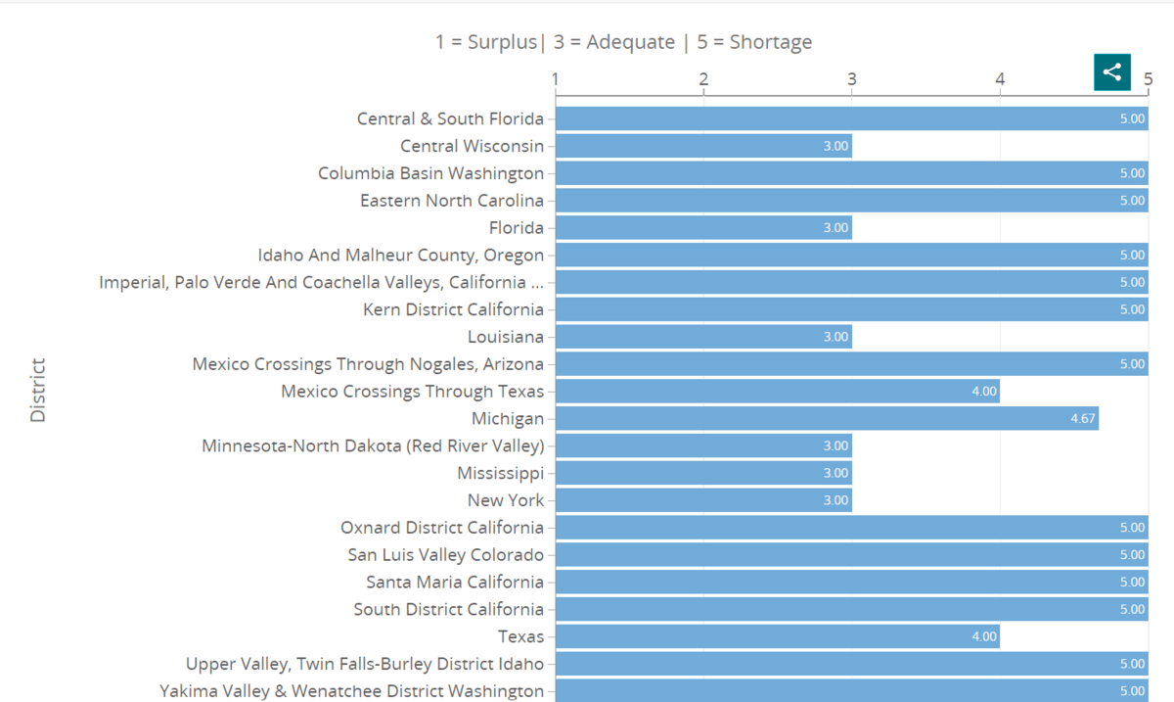The image size is (1174, 702).
Task: Select the Yakima Valley & Wenatchee bar
Action: pyautogui.click(x=851, y=690)
